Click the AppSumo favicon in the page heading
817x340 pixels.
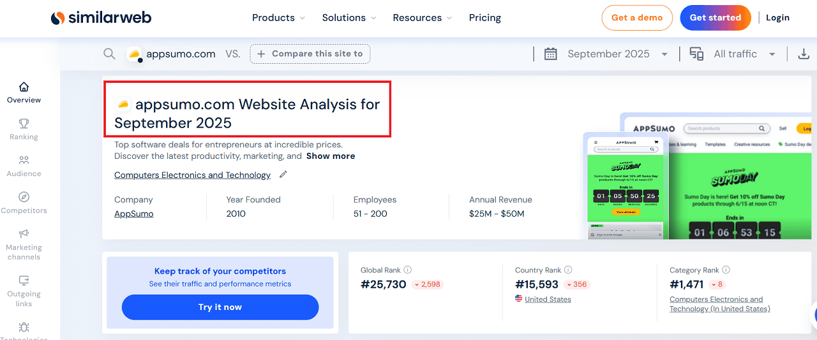[x=123, y=104]
